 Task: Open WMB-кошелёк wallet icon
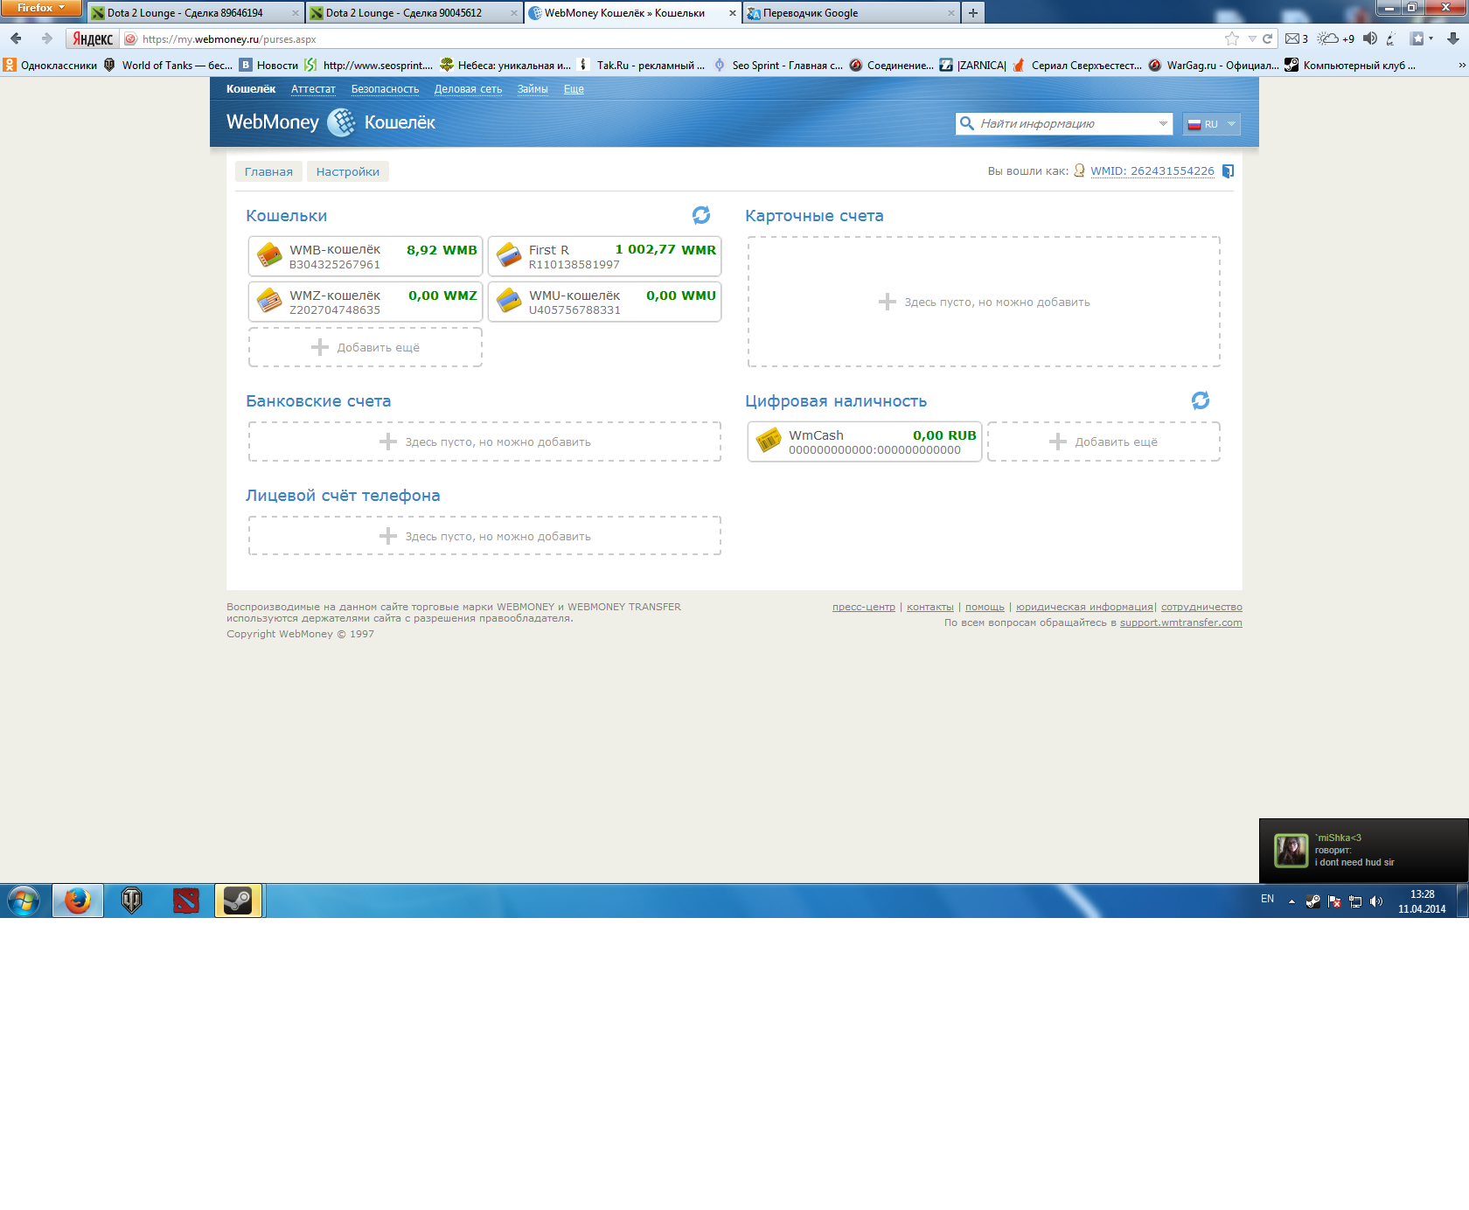269,256
